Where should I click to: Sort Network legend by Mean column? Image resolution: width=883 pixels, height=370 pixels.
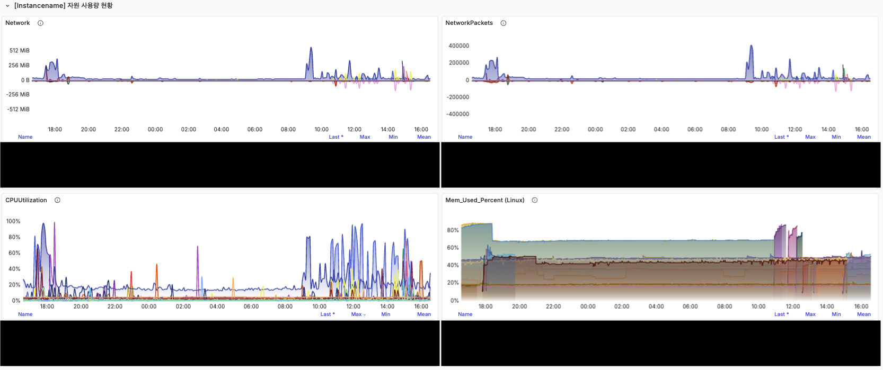click(x=423, y=137)
